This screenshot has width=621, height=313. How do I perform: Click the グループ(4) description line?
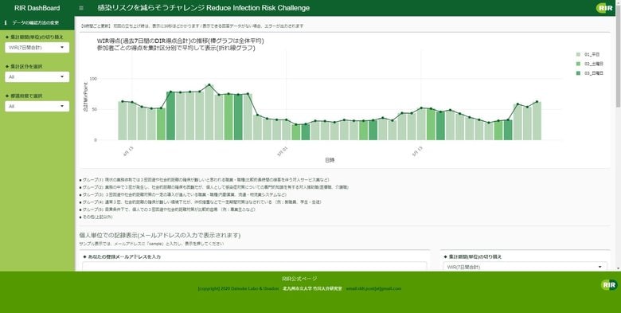click(201, 202)
